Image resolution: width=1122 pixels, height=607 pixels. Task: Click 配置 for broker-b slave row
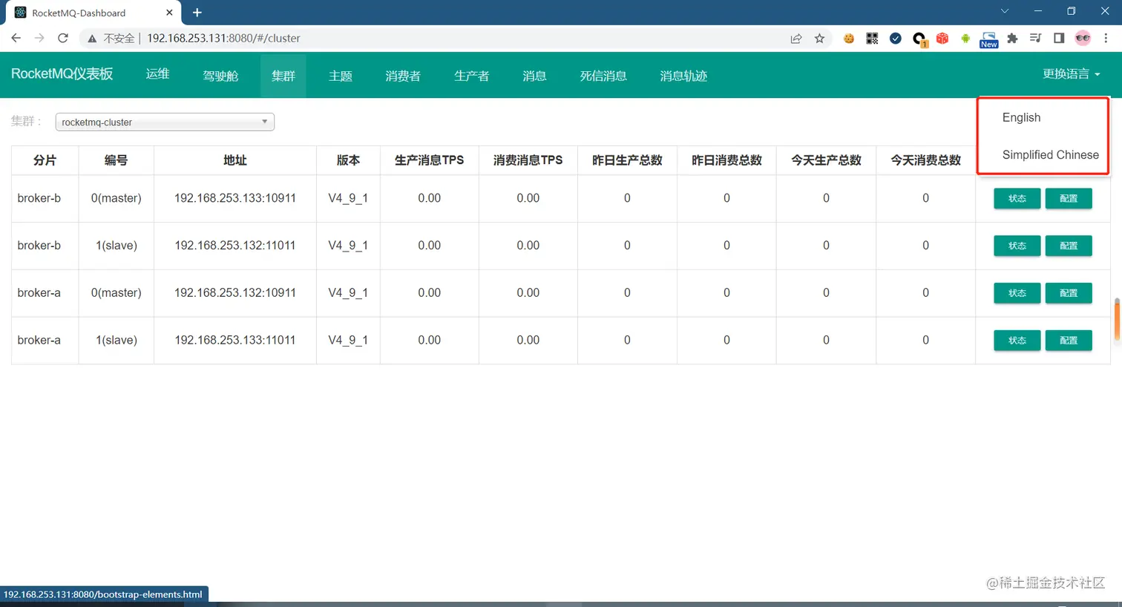point(1069,246)
